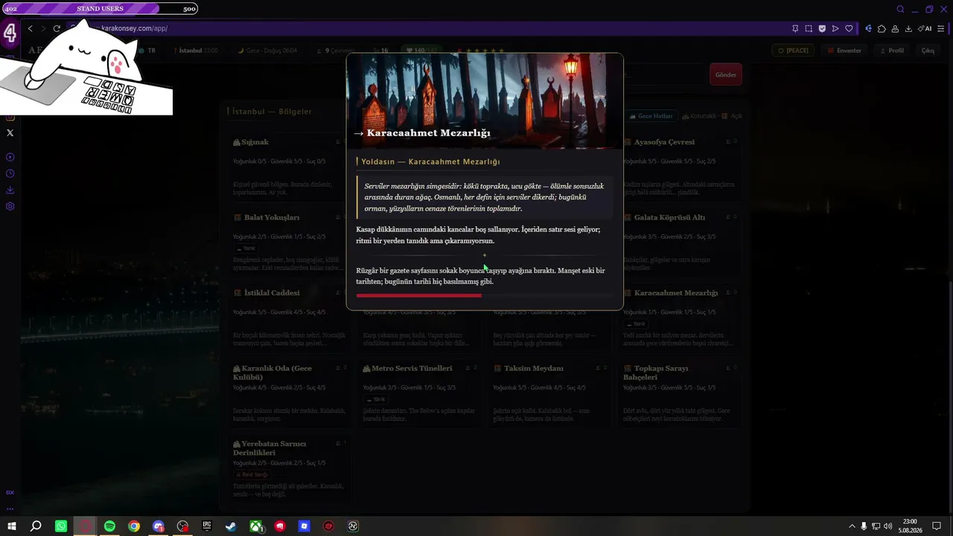The width and height of the screenshot is (953, 536).
Task: Open the browser AI assistant button
Action: coord(925,28)
